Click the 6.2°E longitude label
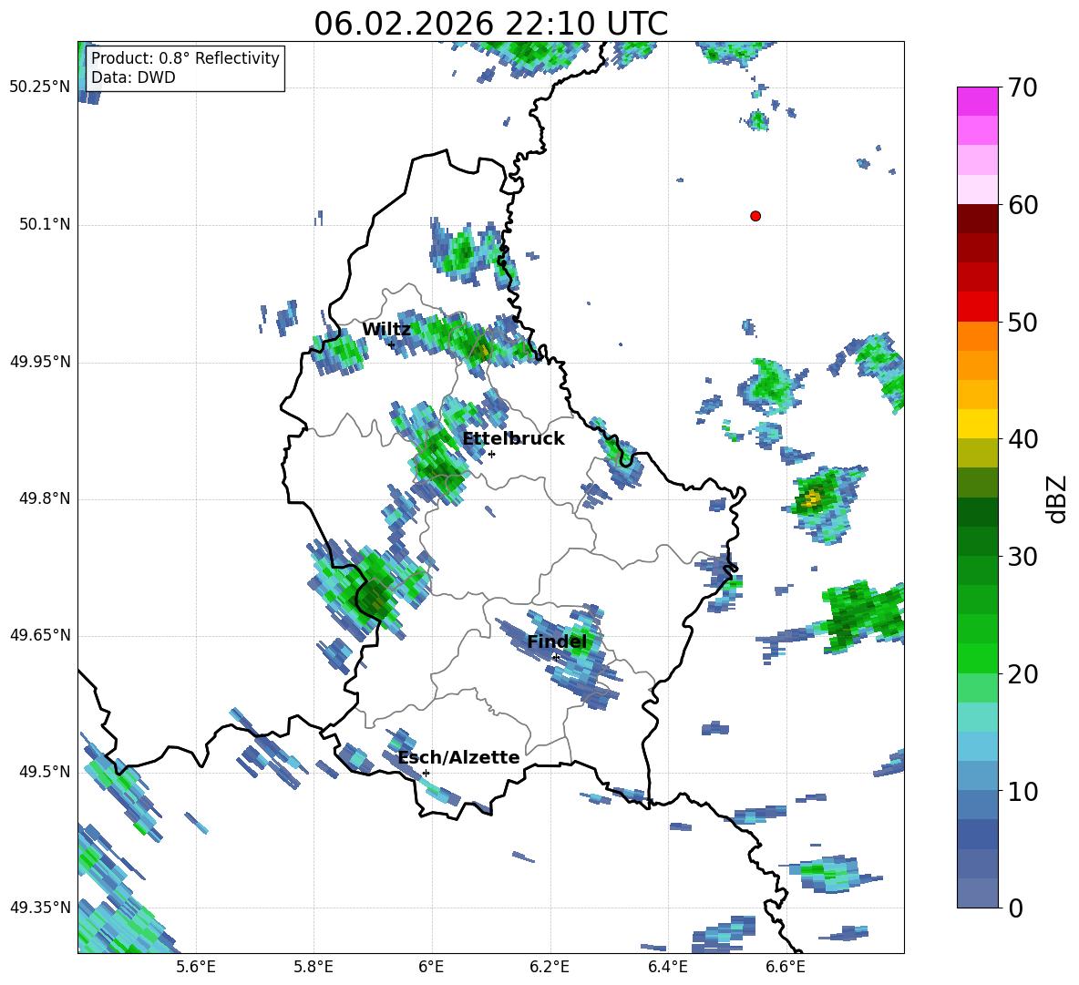Image resolution: width=1079 pixels, height=985 pixels. 550,968
